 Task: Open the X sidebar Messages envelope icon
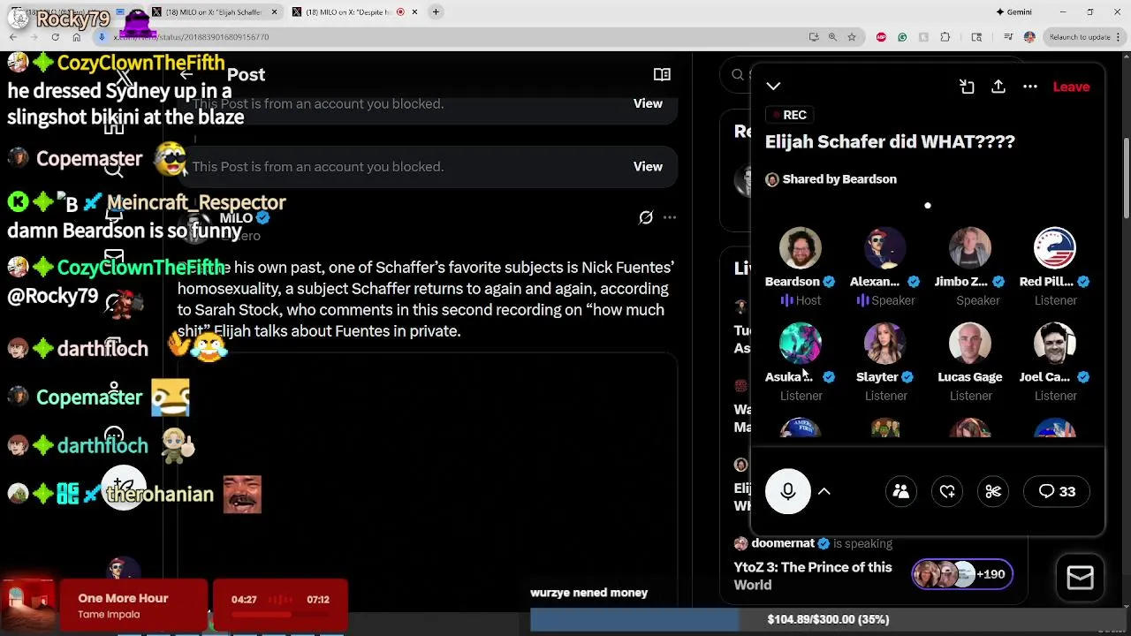tap(114, 257)
